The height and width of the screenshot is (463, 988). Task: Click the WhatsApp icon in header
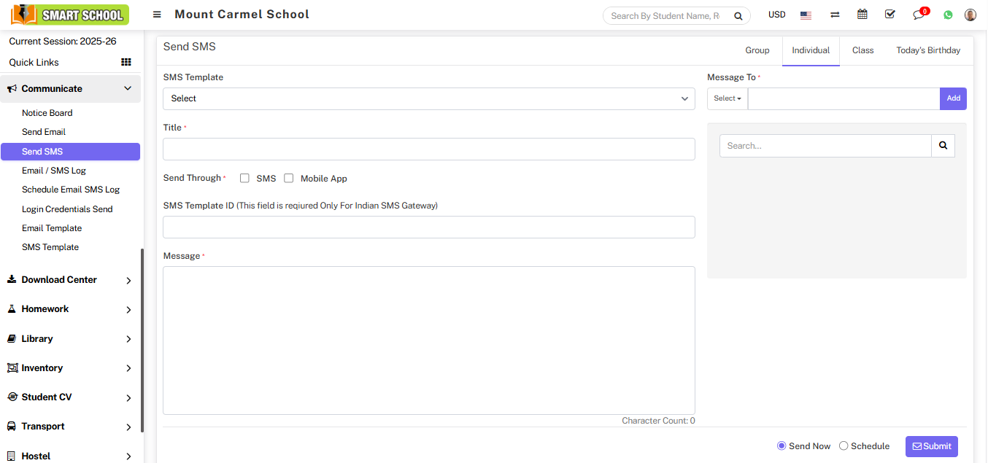pyautogui.click(x=948, y=15)
